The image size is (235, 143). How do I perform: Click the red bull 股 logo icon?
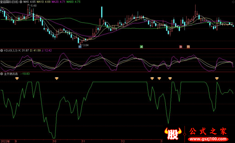[x=174, y=134]
